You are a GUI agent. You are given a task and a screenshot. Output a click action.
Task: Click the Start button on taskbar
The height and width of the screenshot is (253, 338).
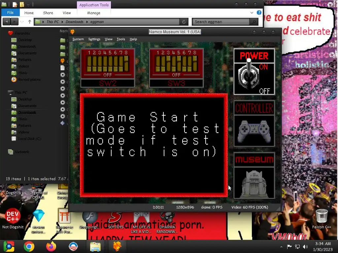(9, 246)
